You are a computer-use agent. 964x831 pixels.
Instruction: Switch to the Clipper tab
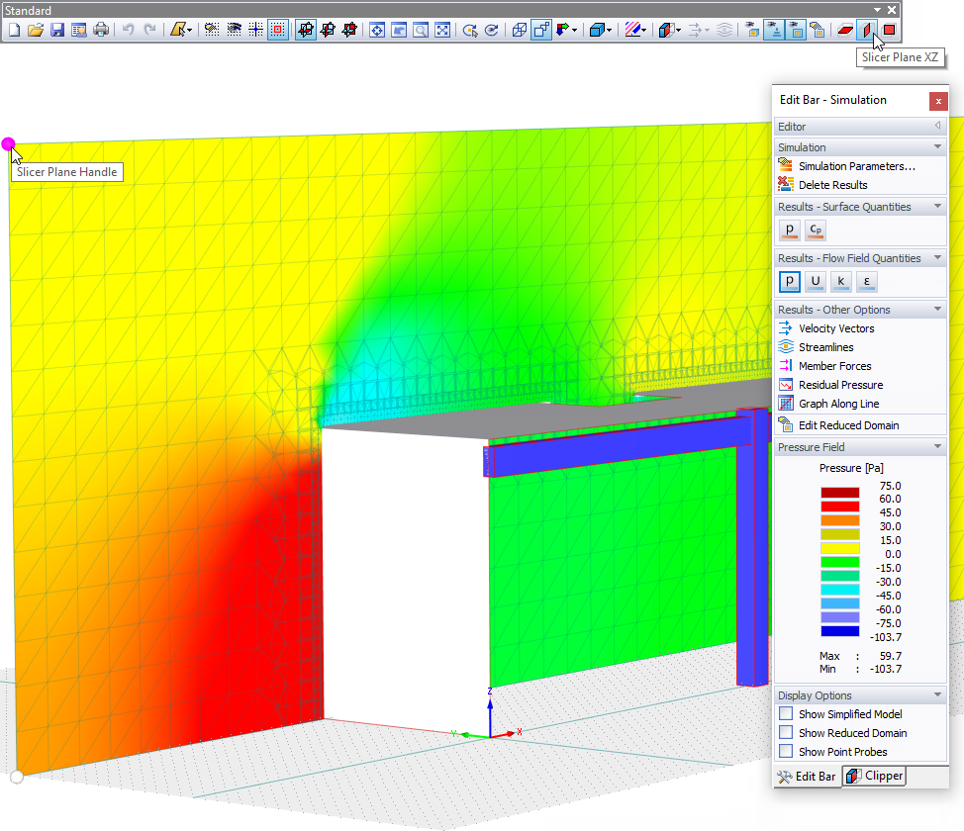pyautogui.click(x=874, y=776)
